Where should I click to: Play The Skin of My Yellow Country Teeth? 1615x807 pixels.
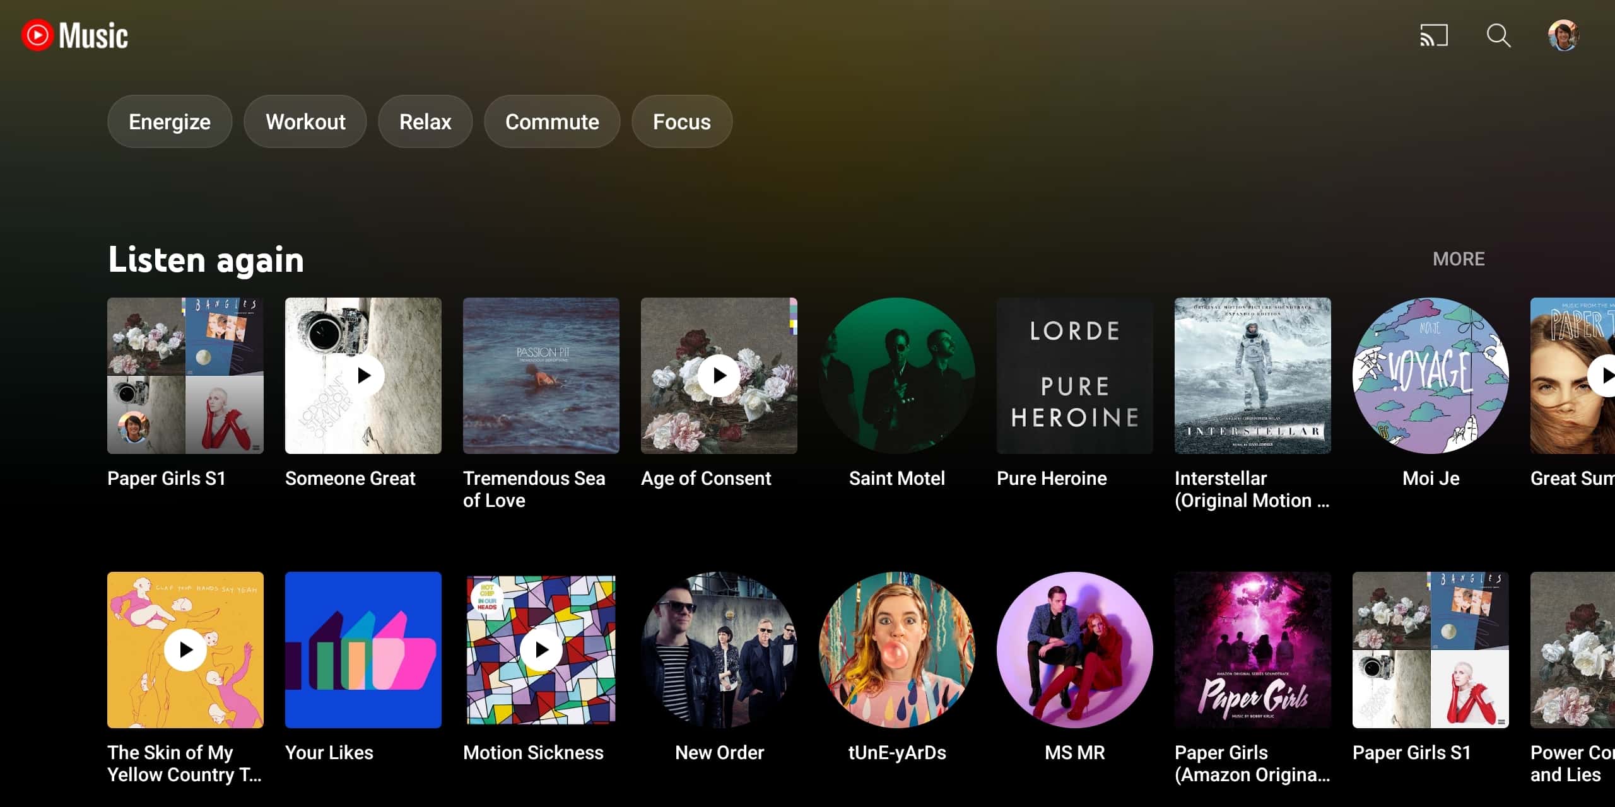(185, 649)
